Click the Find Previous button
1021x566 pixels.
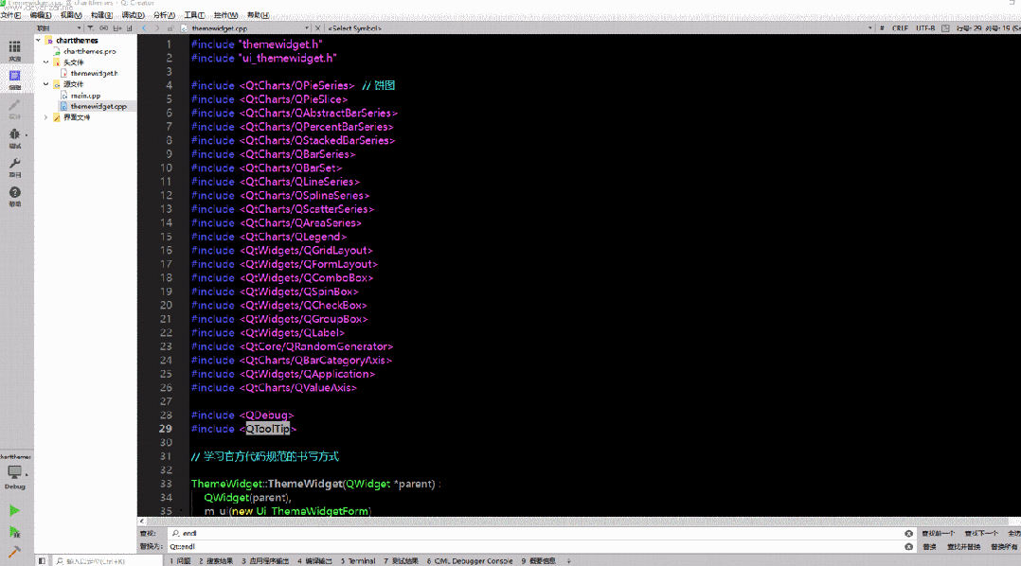click(938, 534)
